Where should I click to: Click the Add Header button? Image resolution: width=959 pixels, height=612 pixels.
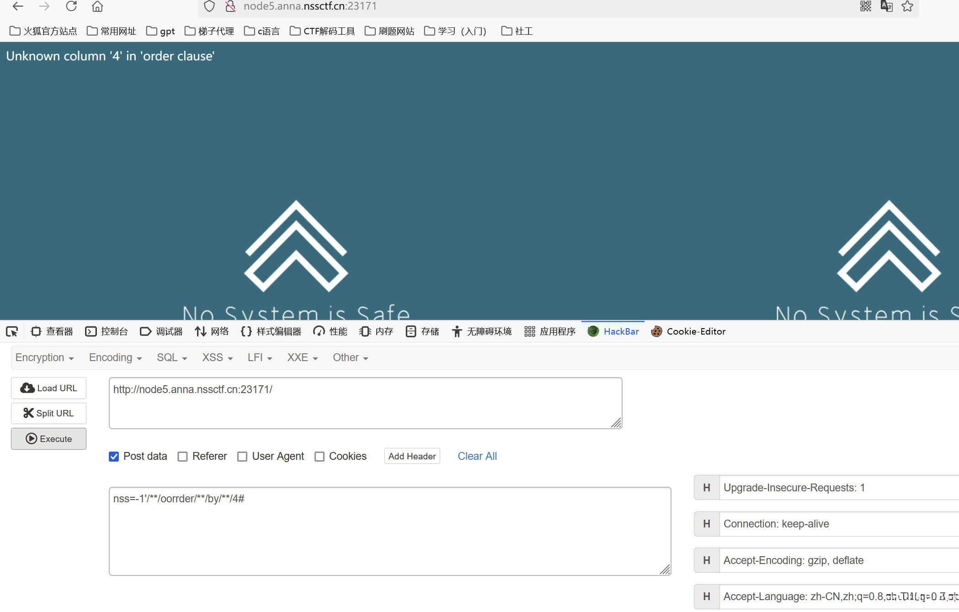(x=412, y=456)
